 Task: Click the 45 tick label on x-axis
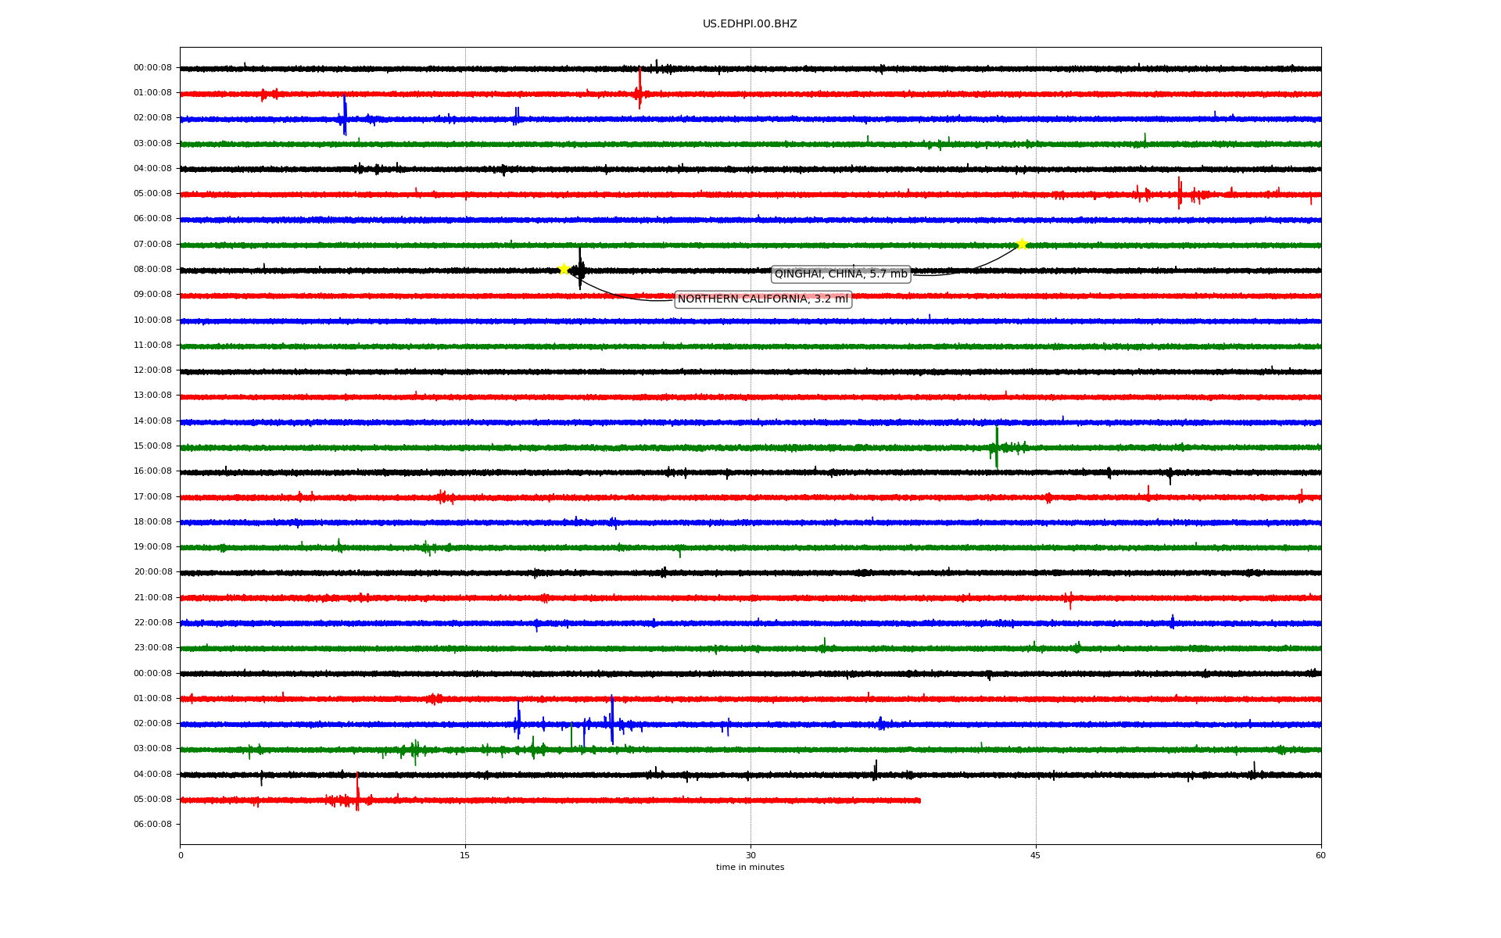(x=1036, y=855)
